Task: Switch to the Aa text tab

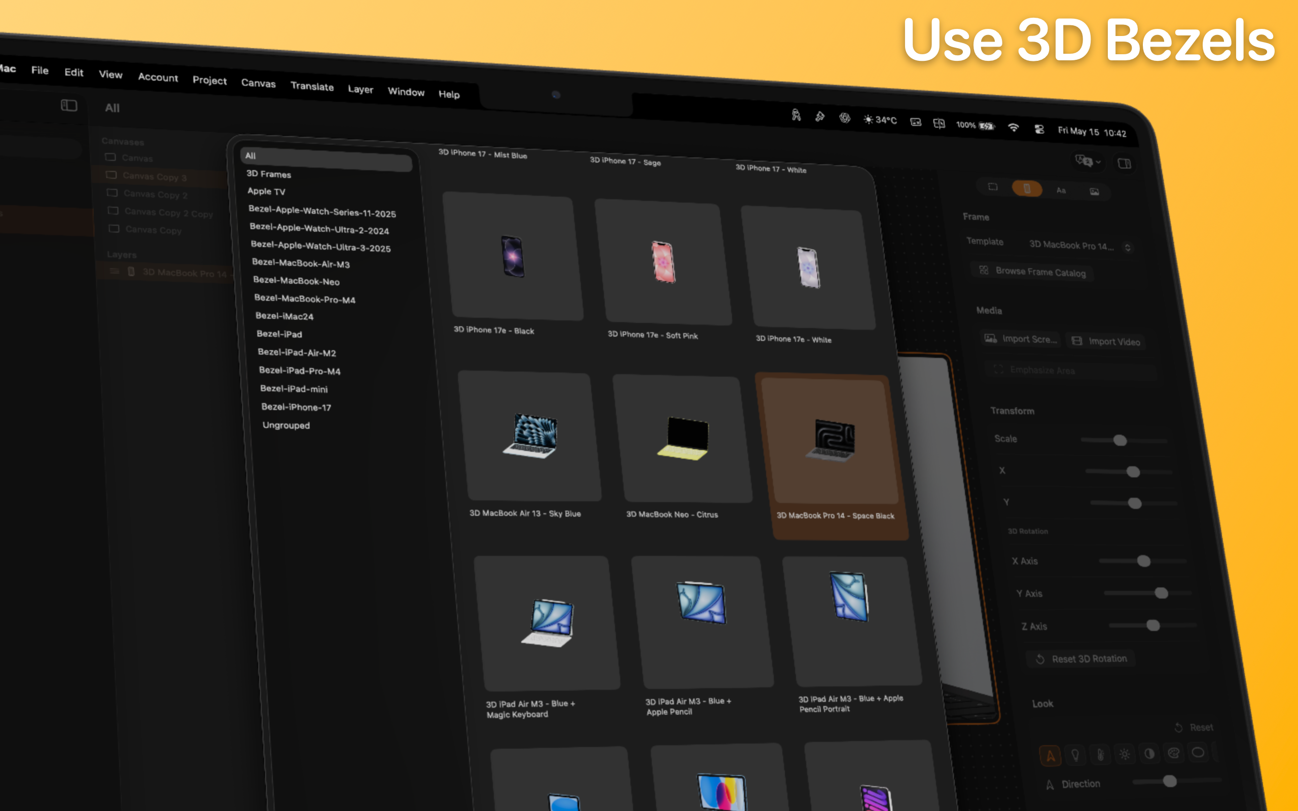Action: [1061, 191]
